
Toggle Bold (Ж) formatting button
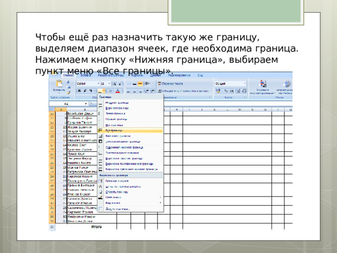point(80,91)
